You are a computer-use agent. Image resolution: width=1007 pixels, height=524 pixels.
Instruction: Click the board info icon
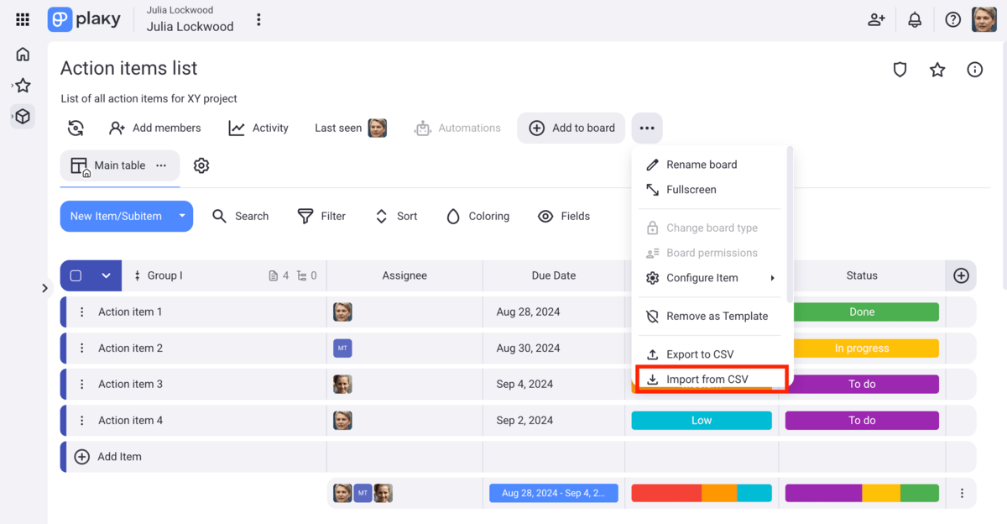click(x=974, y=70)
